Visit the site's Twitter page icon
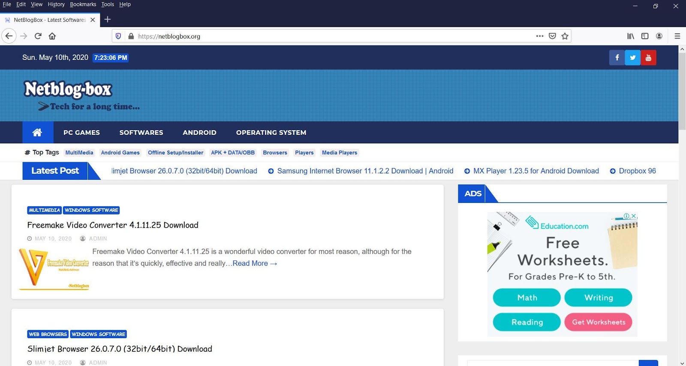 point(633,57)
